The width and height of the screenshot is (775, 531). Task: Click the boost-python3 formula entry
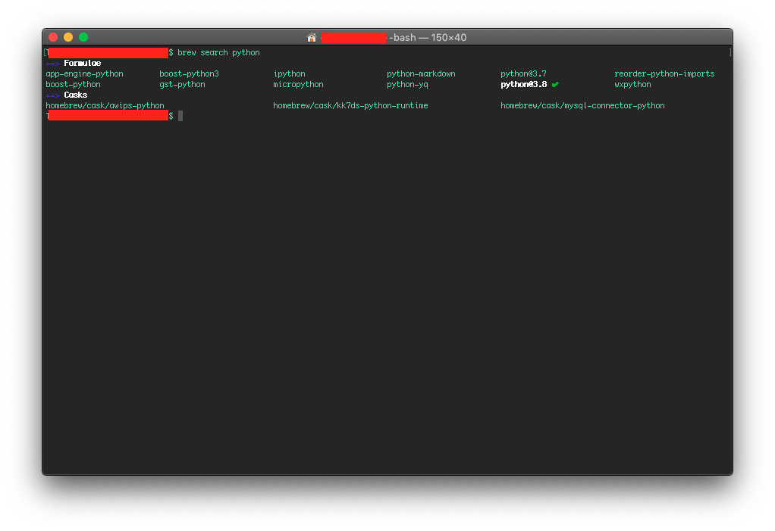point(189,74)
